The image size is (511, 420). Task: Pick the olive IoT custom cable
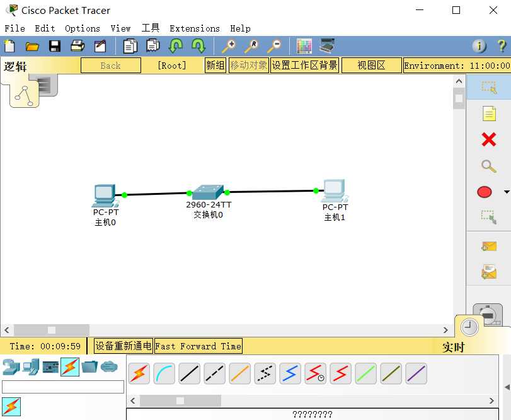[x=391, y=373]
